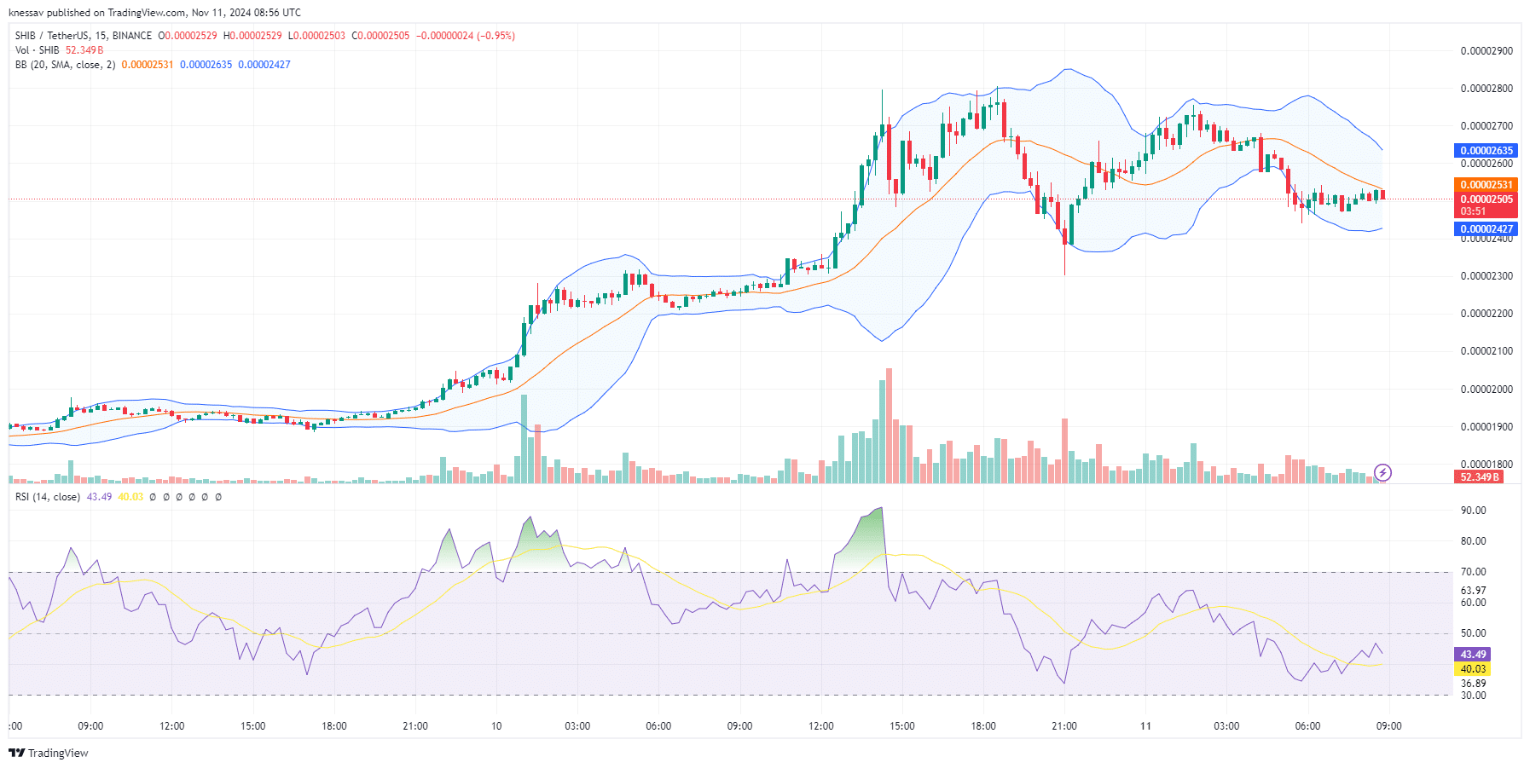
Task: Click the orange 0.00002531 tag on the price axis
Action: [x=1485, y=185]
